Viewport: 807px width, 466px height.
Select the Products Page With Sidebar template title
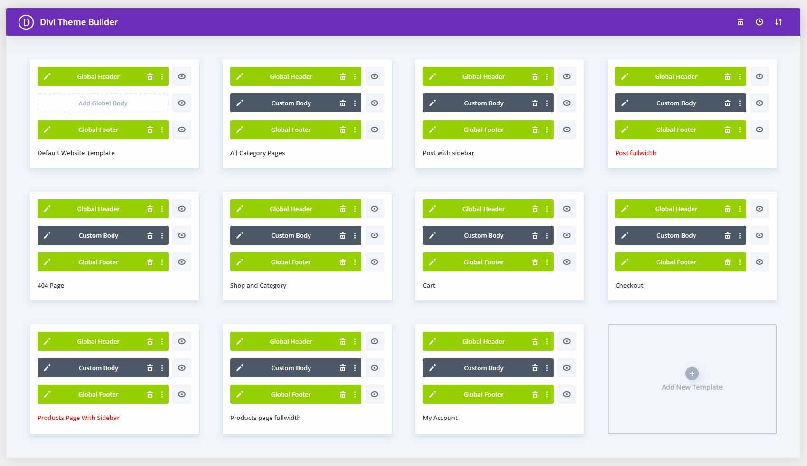pos(78,418)
